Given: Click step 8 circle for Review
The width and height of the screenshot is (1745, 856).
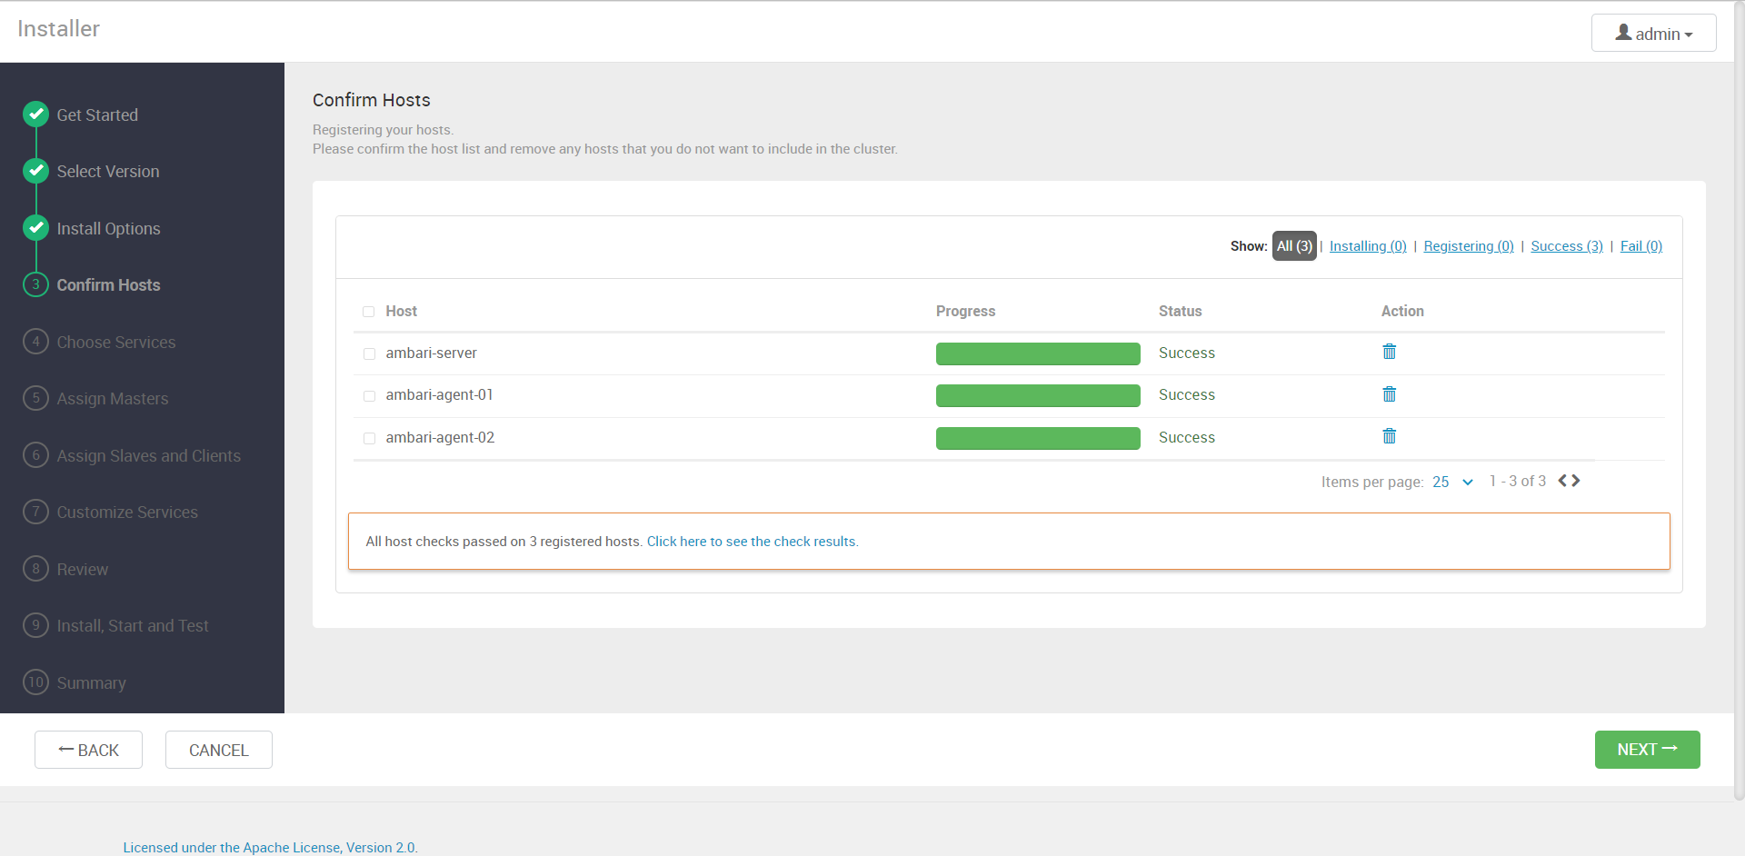Looking at the screenshot, I should tap(35, 569).
